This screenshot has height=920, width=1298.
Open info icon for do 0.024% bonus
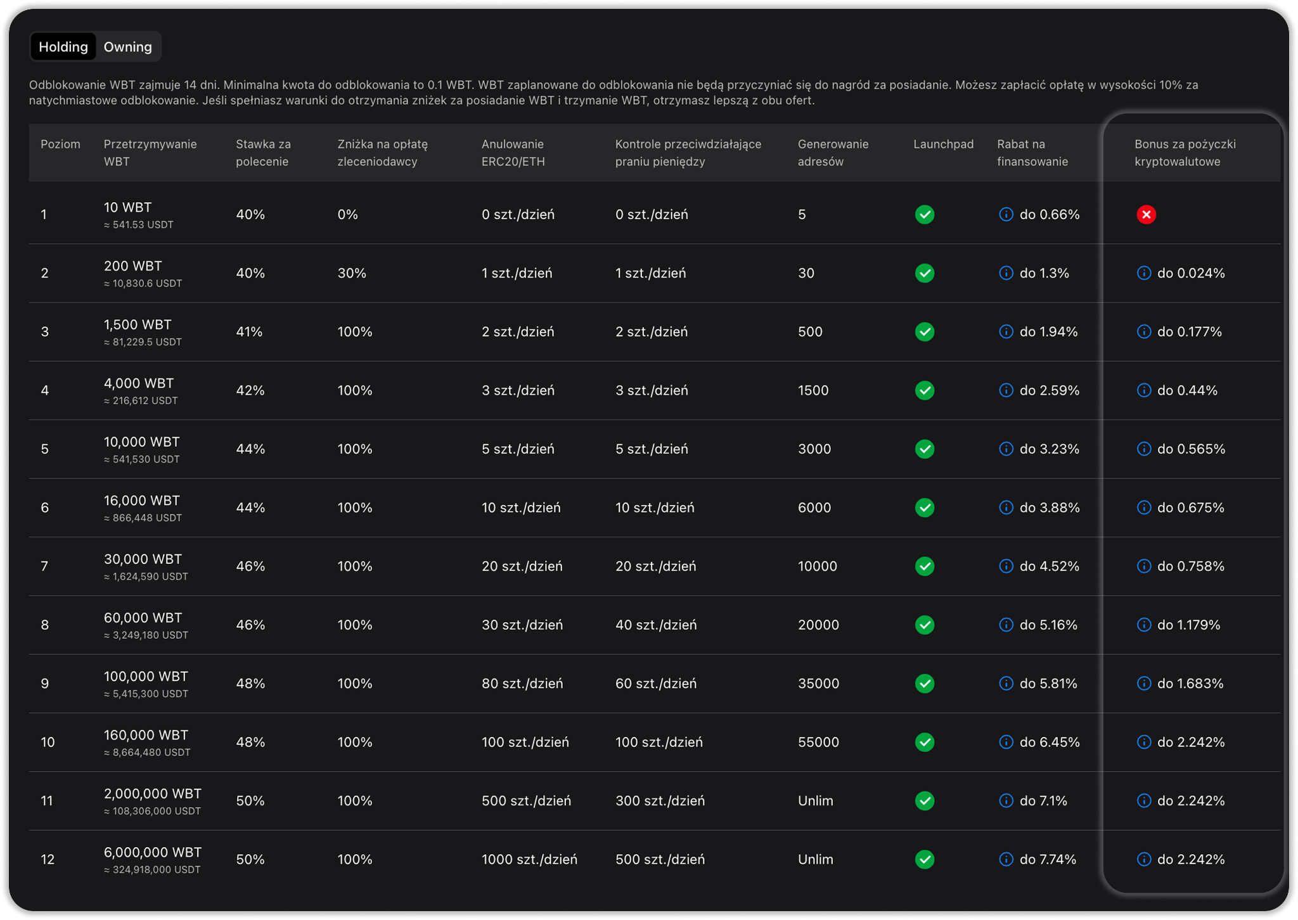click(x=1144, y=273)
